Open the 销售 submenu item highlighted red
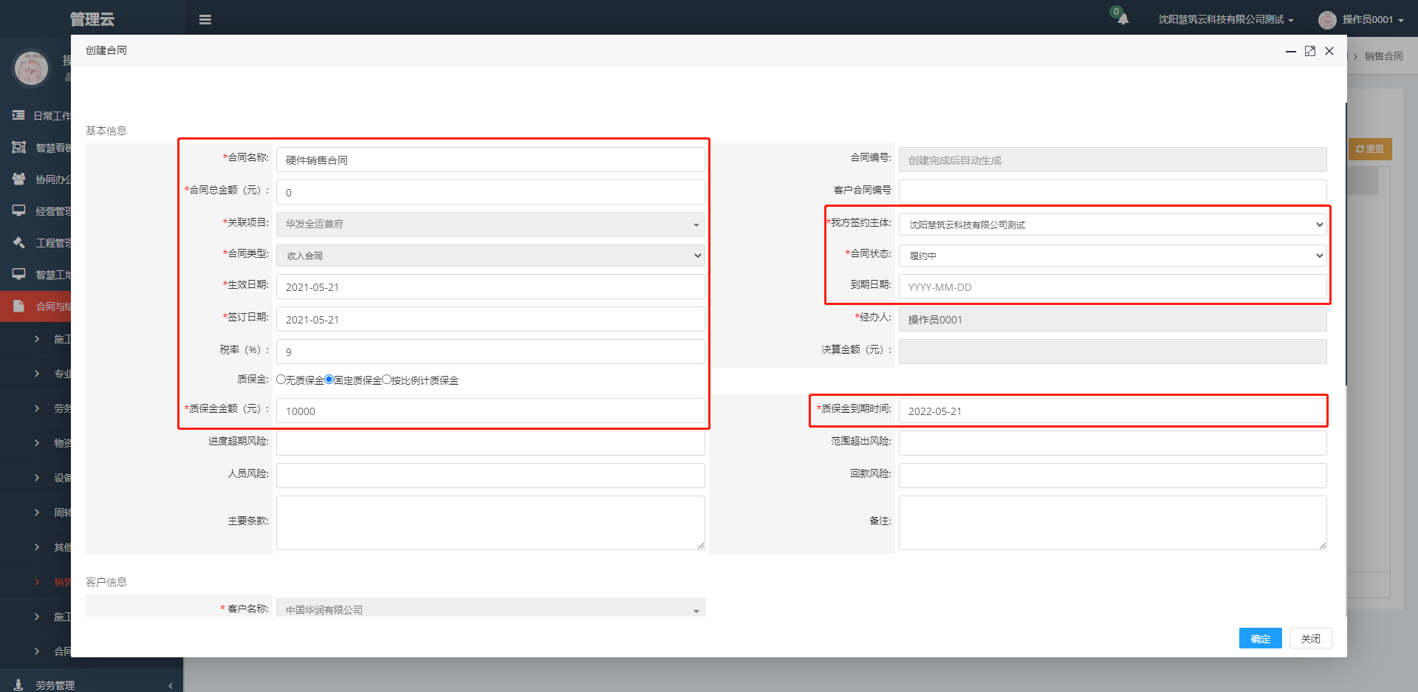Image resolution: width=1418 pixels, height=692 pixels. 62,582
